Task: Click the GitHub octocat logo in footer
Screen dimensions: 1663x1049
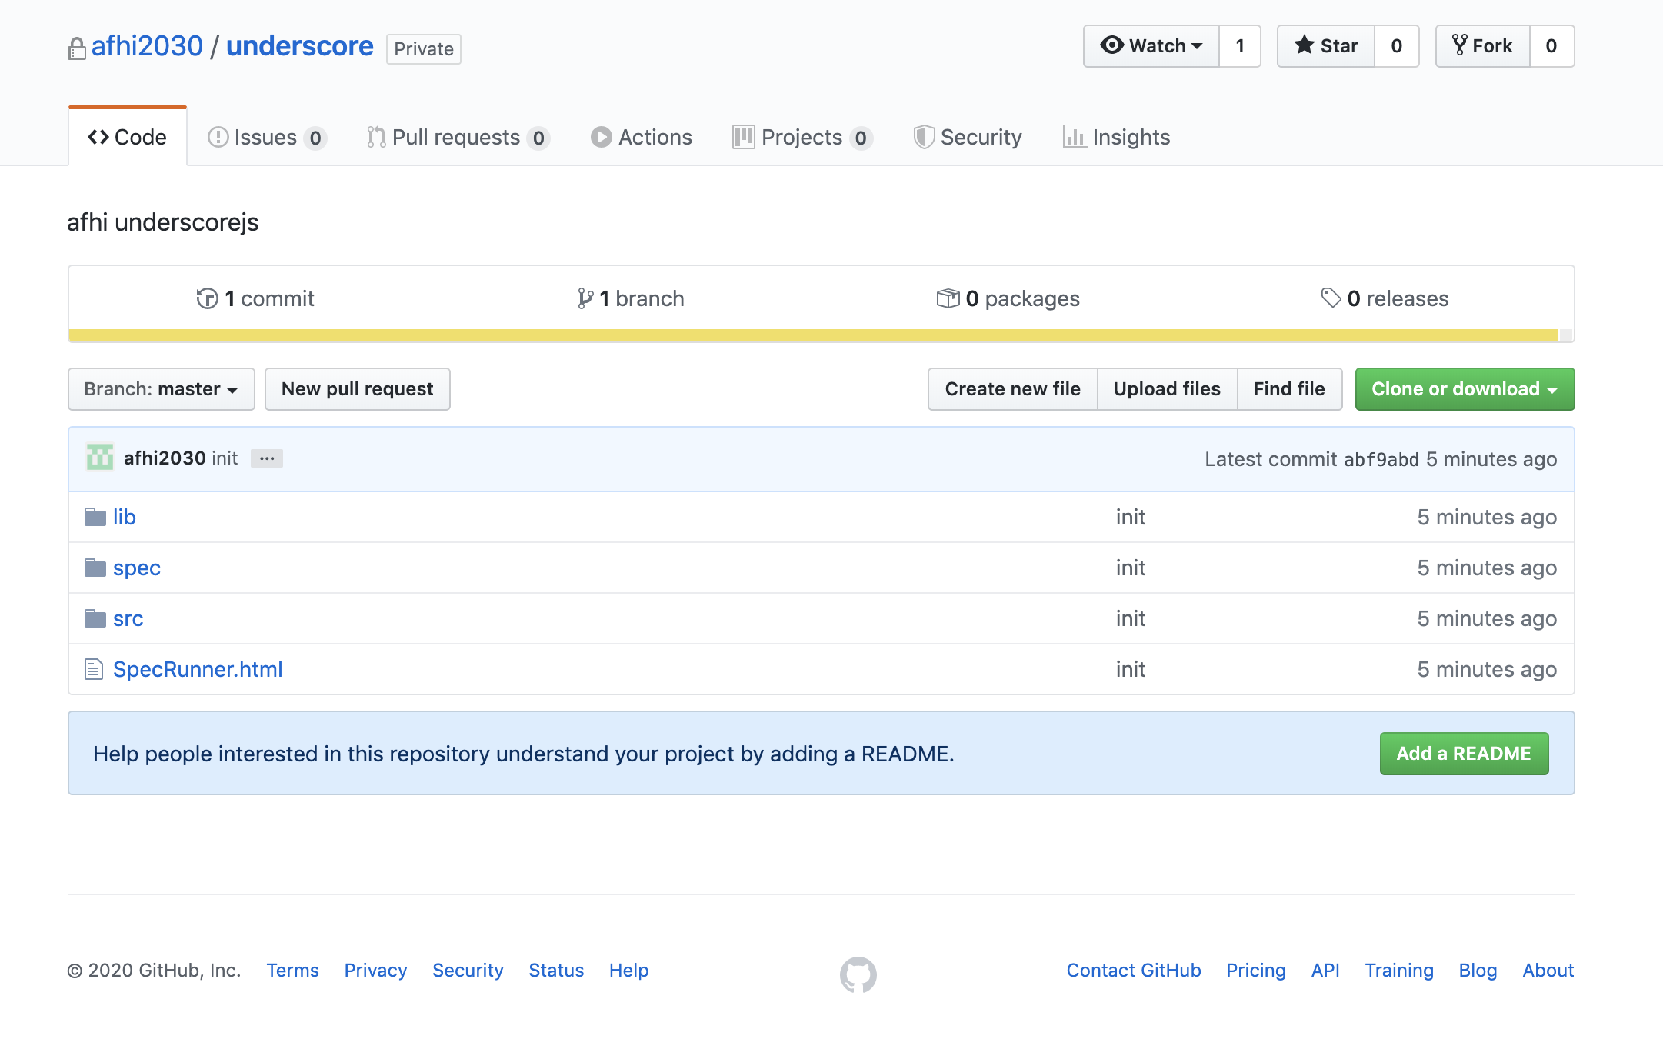Action: click(858, 974)
